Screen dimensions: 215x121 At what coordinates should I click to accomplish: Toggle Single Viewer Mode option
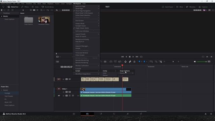(x=86, y=28)
